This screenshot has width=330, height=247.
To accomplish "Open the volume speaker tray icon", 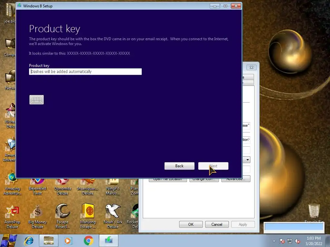I will 297,241.
